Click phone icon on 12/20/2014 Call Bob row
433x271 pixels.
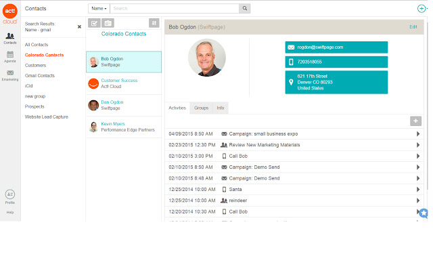point(224,211)
